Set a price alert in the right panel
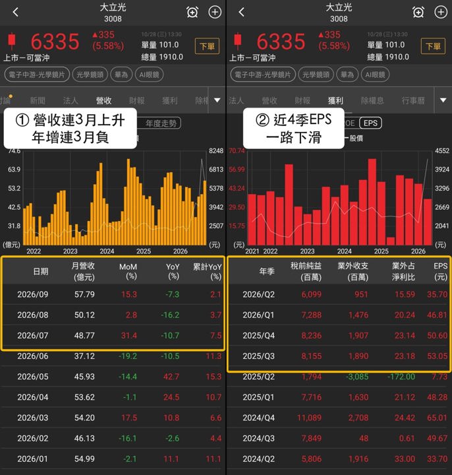 click(418, 13)
